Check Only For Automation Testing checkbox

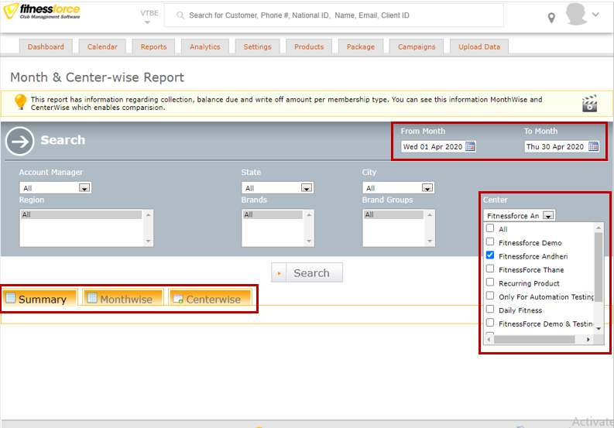(490, 296)
